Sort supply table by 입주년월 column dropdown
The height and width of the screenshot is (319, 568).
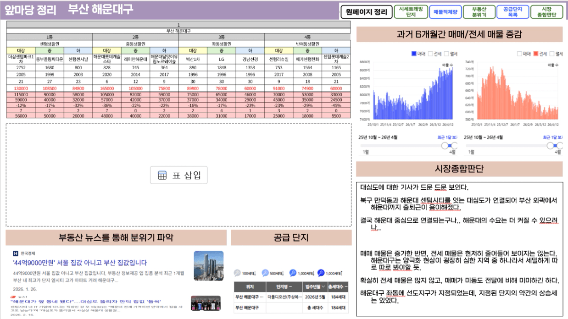[x=322, y=286]
